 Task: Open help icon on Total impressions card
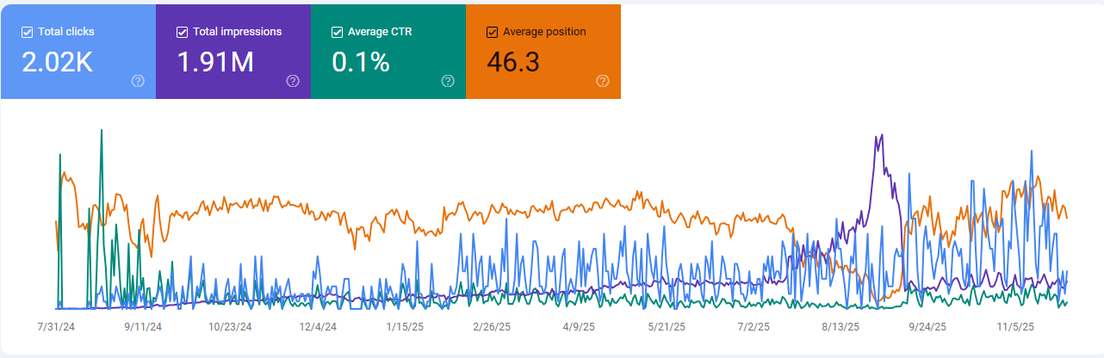[293, 81]
